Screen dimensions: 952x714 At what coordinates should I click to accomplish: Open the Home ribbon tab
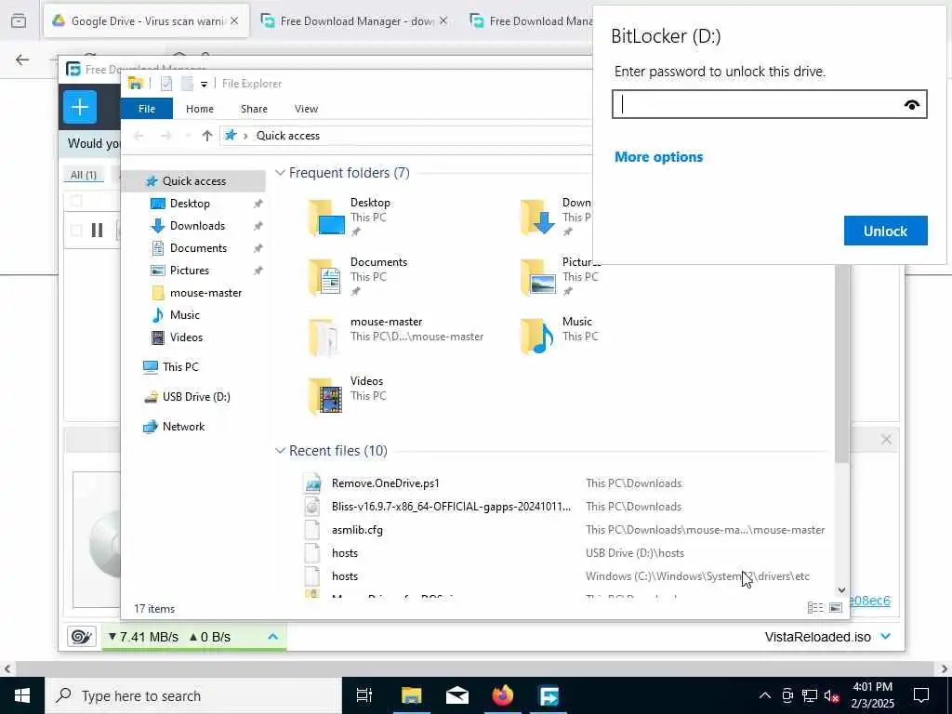tap(200, 109)
